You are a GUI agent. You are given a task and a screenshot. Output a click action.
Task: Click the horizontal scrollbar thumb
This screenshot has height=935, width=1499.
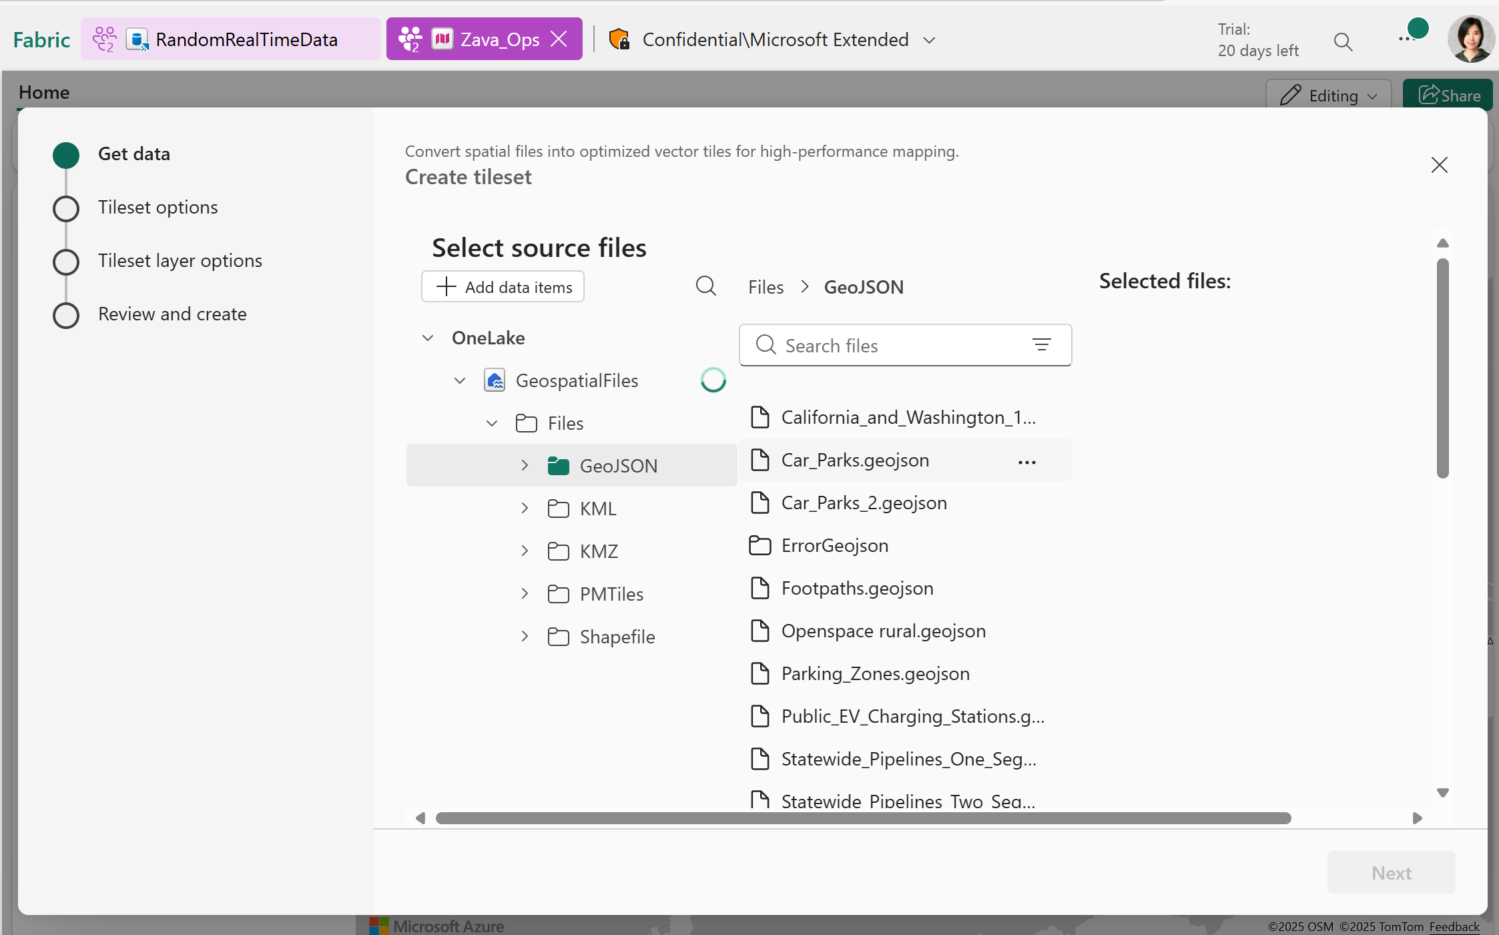point(862,818)
